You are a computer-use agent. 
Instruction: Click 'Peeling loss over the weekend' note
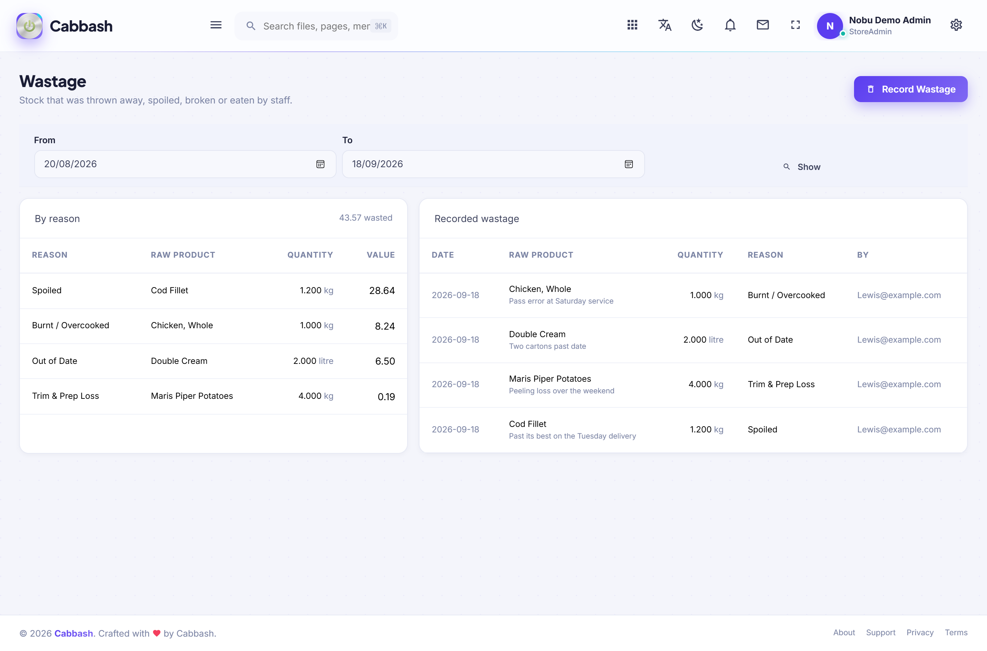click(x=561, y=391)
